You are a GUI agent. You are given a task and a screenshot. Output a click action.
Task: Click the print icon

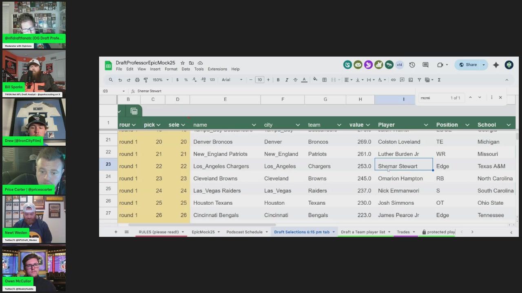pos(137,80)
